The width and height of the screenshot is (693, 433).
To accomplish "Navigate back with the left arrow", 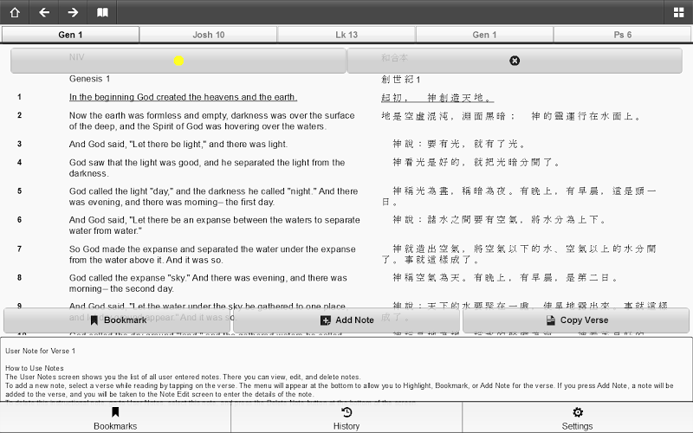I will tap(44, 12).
